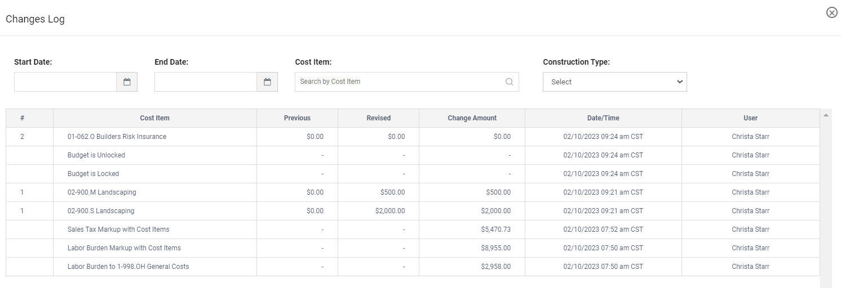Viewport: 841px width, 288px height.
Task: Click Labor Burden to 1-998.OH General Costs
Action: [x=128, y=267]
